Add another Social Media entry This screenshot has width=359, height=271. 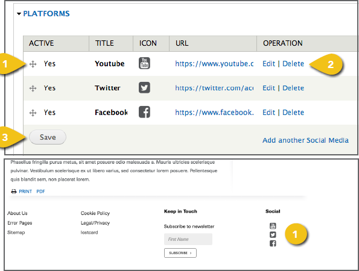point(305,140)
